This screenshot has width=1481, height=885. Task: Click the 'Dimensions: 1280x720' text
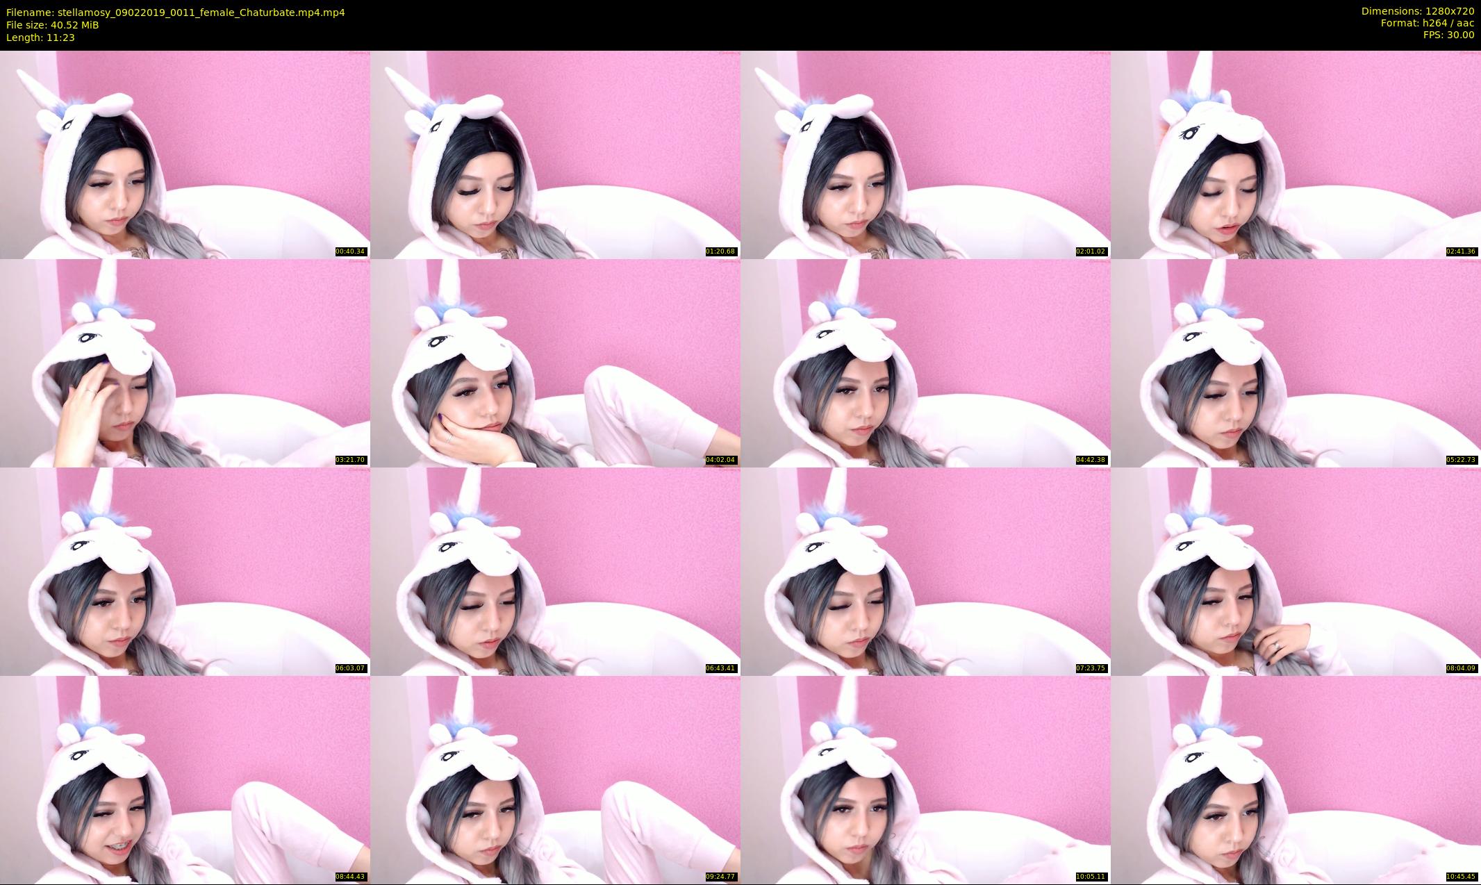[1418, 11]
